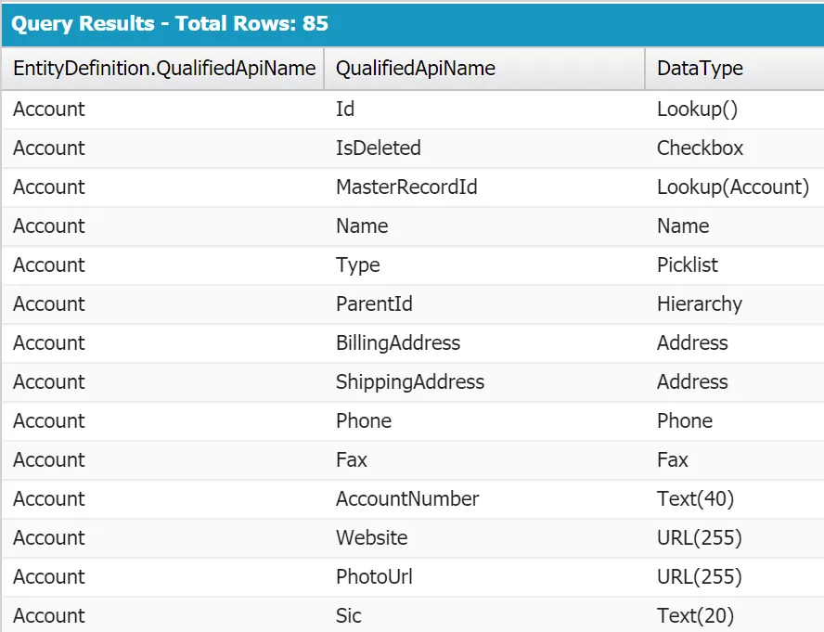Select the Hierarchy data type cell
This screenshot has width=824, height=632.
tap(699, 304)
